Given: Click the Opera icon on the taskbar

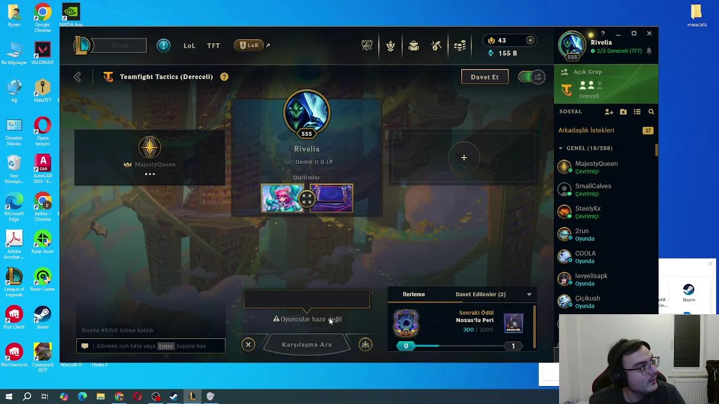Looking at the screenshot, I should [137, 397].
